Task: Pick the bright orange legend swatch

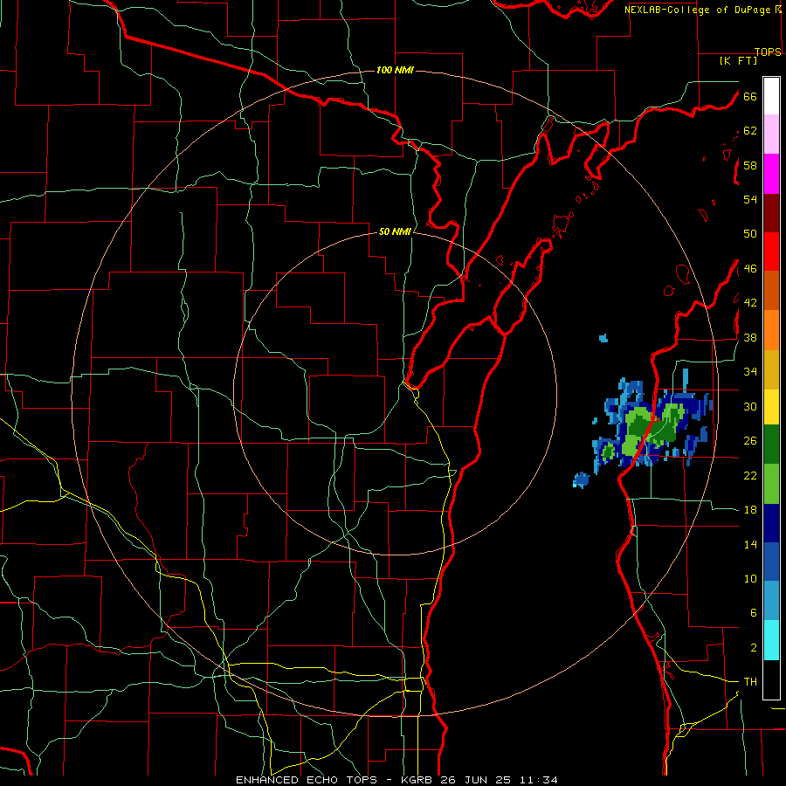Action: coord(771,330)
